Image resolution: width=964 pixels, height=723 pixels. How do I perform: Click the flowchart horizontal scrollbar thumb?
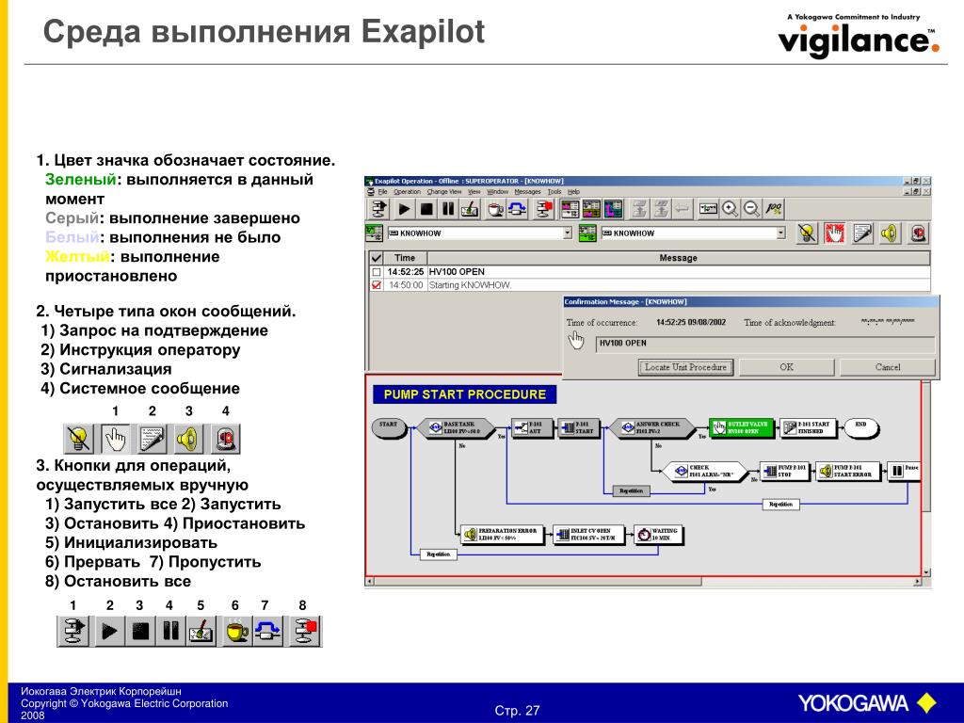pyautogui.click(x=538, y=581)
